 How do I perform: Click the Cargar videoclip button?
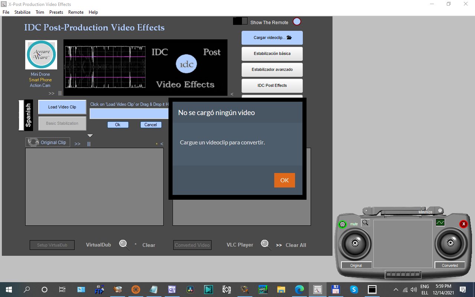pos(272,37)
